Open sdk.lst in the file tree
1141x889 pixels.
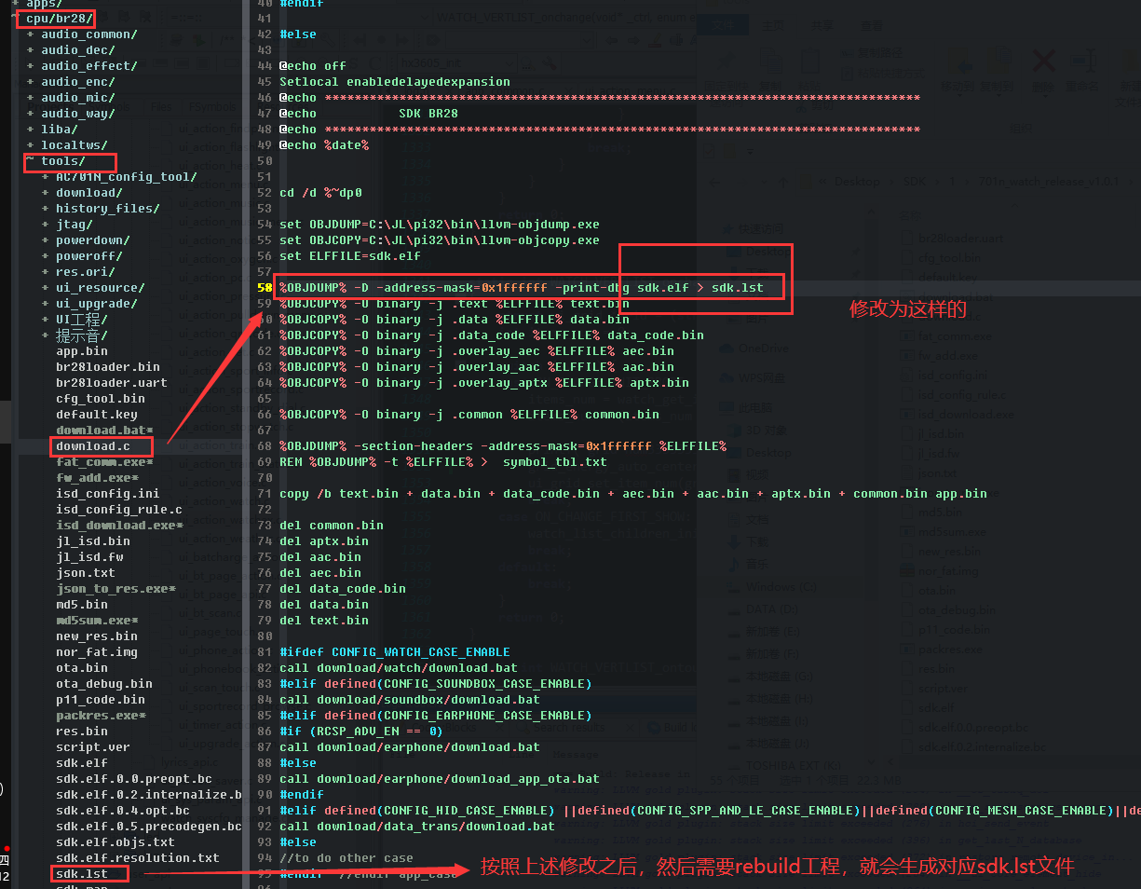[x=82, y=874]
